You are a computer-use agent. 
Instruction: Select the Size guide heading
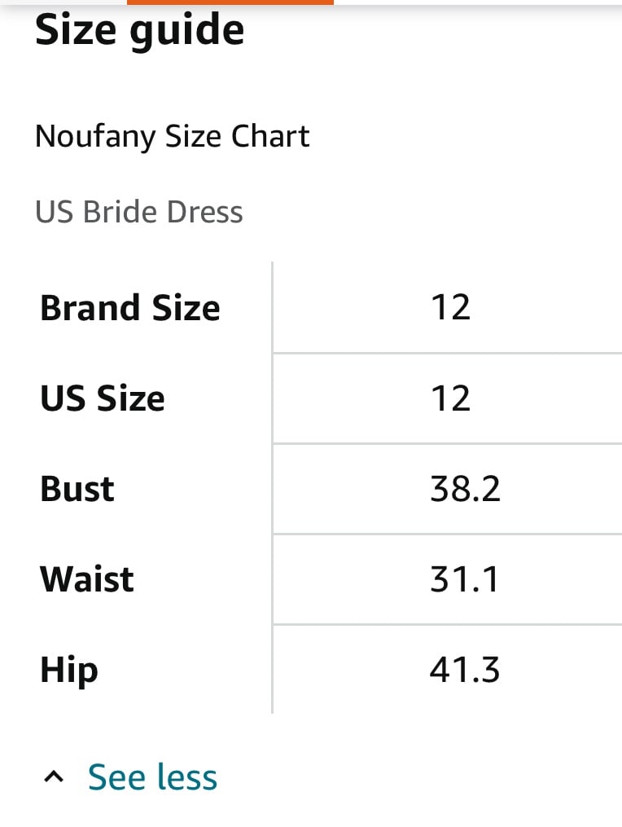point(140,31)
